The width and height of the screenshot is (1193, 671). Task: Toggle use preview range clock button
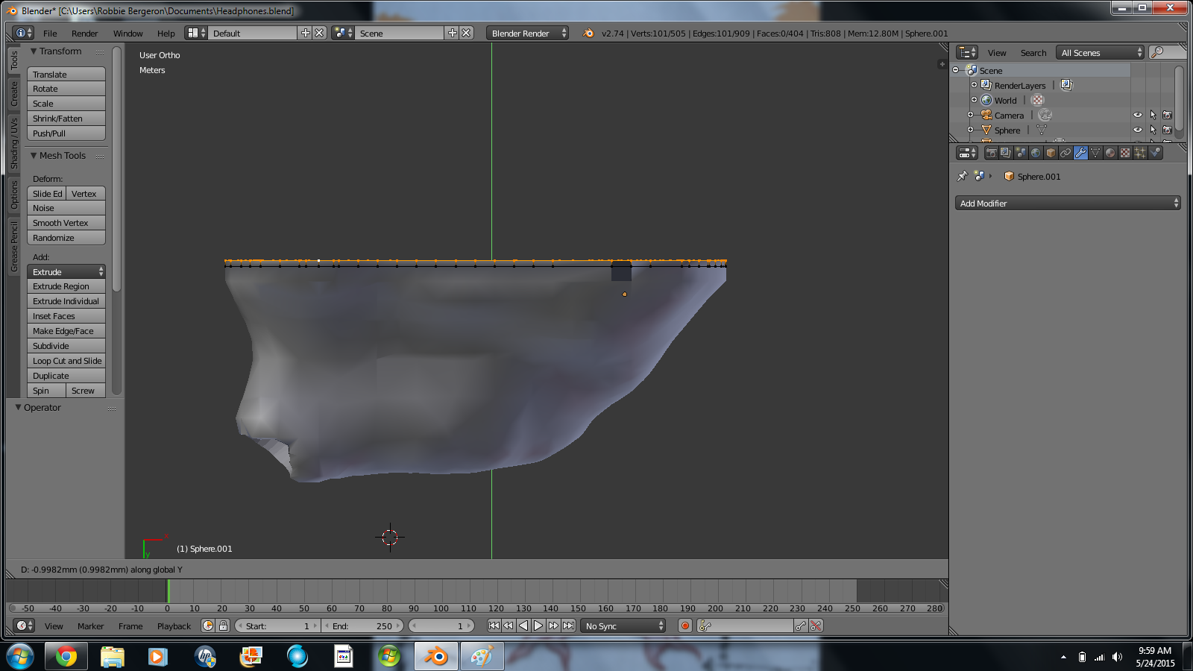pos(208,626)
